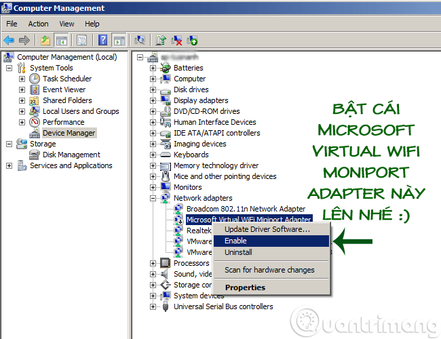Image resolution: width=441 pixels, height=339 pixels.
Task: Click the Update Driver Software toolbar icon
Action: click(161, 41)
